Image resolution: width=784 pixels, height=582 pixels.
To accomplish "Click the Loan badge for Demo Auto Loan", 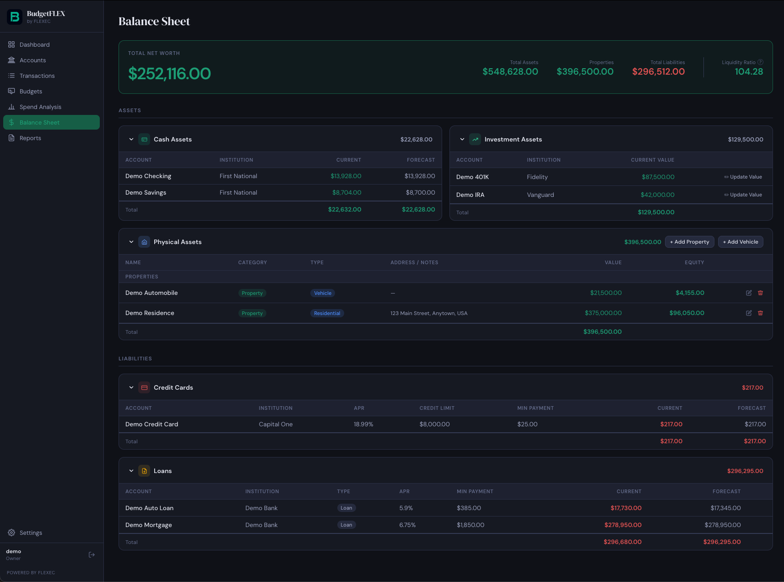I will (346, 508).
